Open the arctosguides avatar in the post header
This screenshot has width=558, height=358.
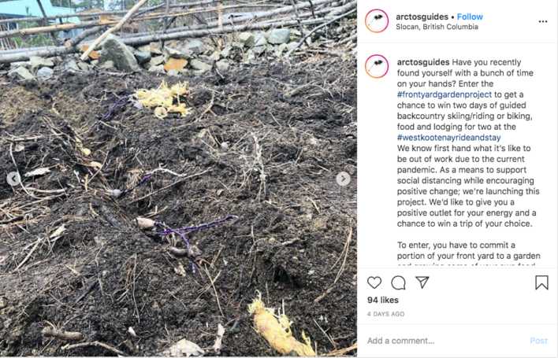377,21
